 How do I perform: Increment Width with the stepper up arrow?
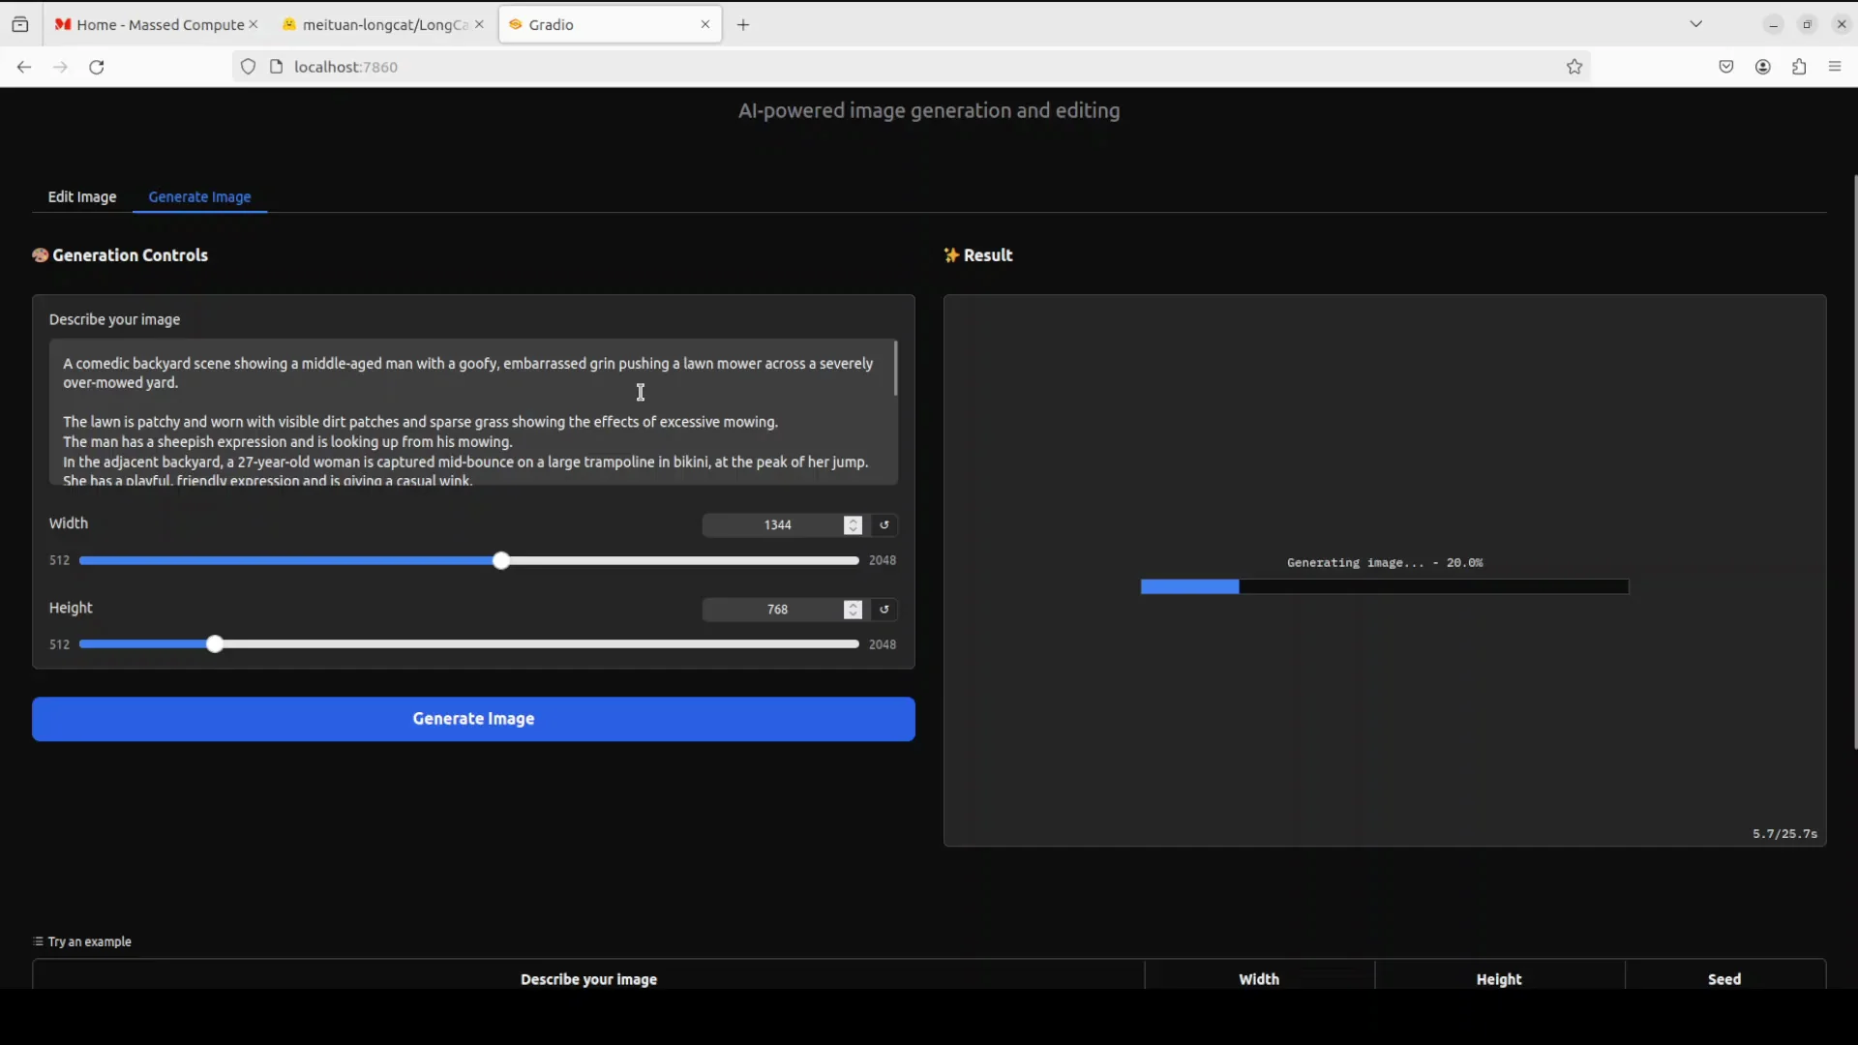click(x=853, y=520)
